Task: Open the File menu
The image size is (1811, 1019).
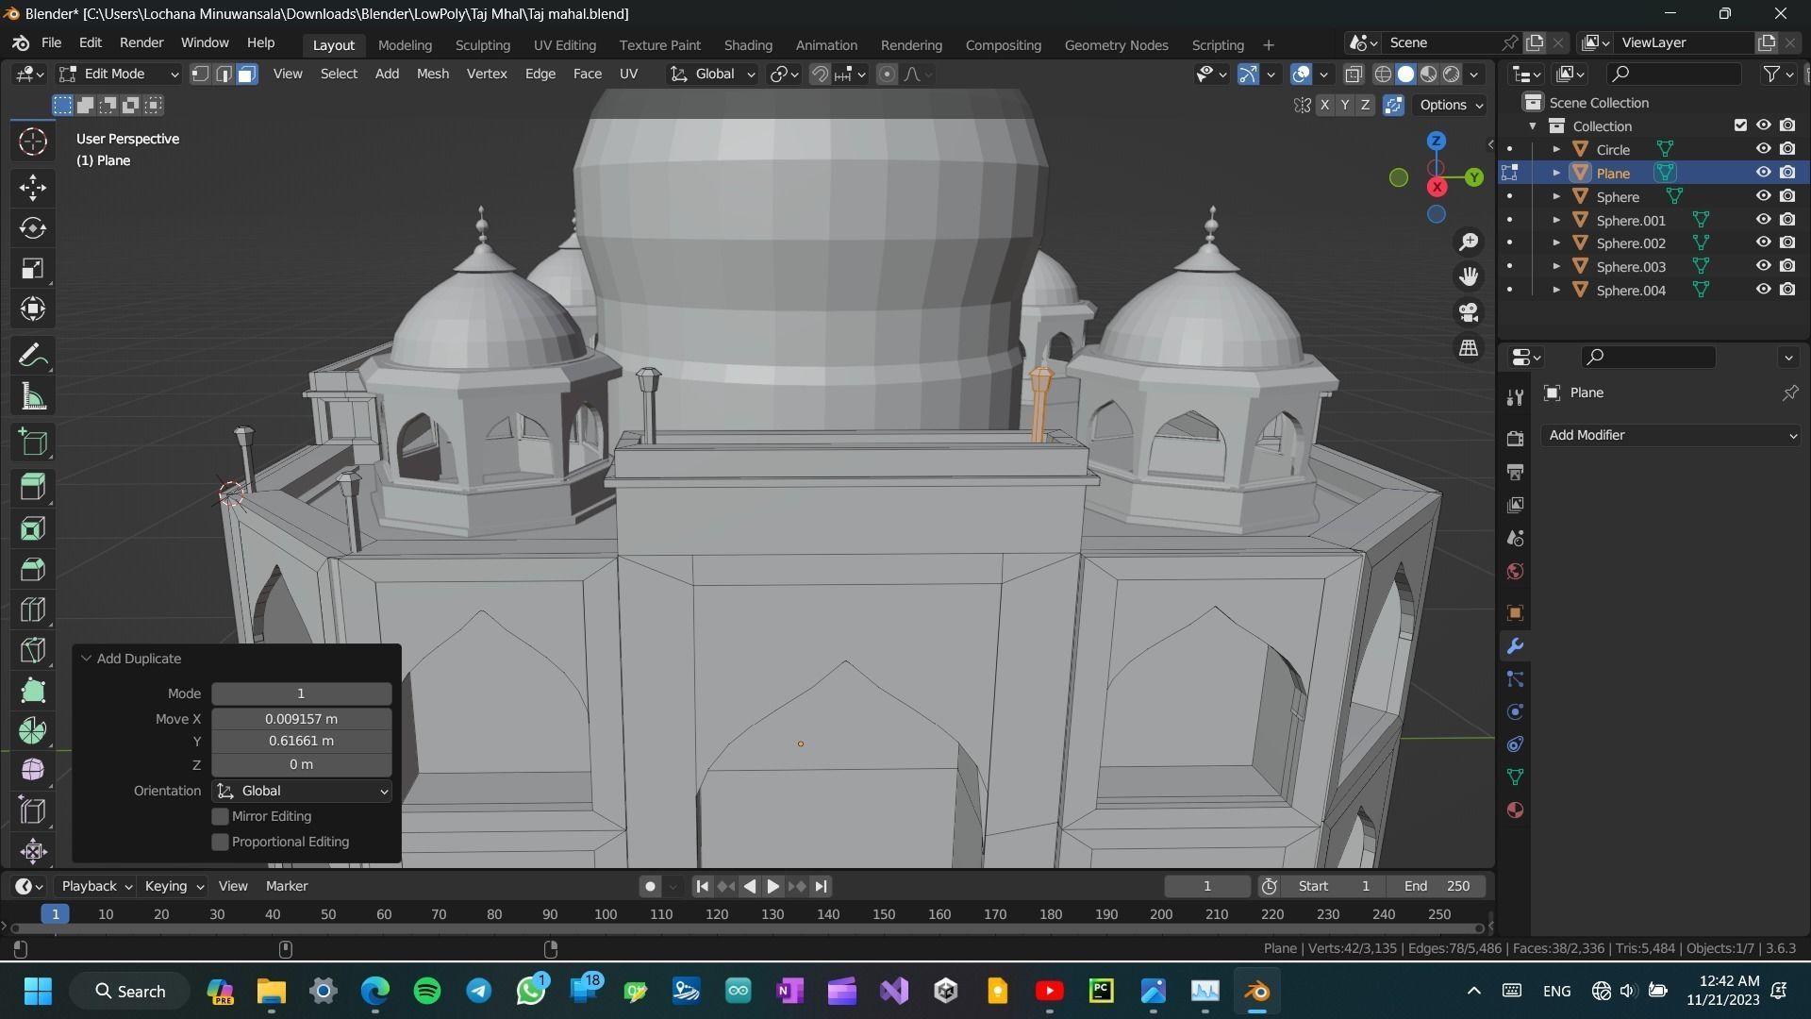Action: [51, 43]
